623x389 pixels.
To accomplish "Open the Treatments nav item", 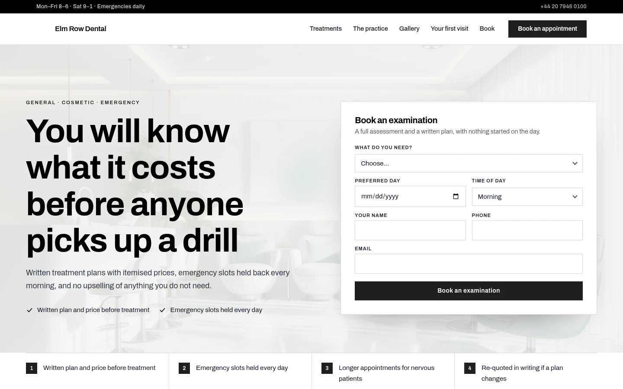I will [x=326, y=29].
